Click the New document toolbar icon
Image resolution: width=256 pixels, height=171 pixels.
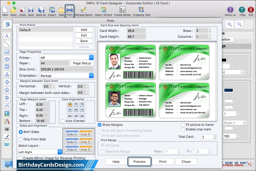pos(5,11)
